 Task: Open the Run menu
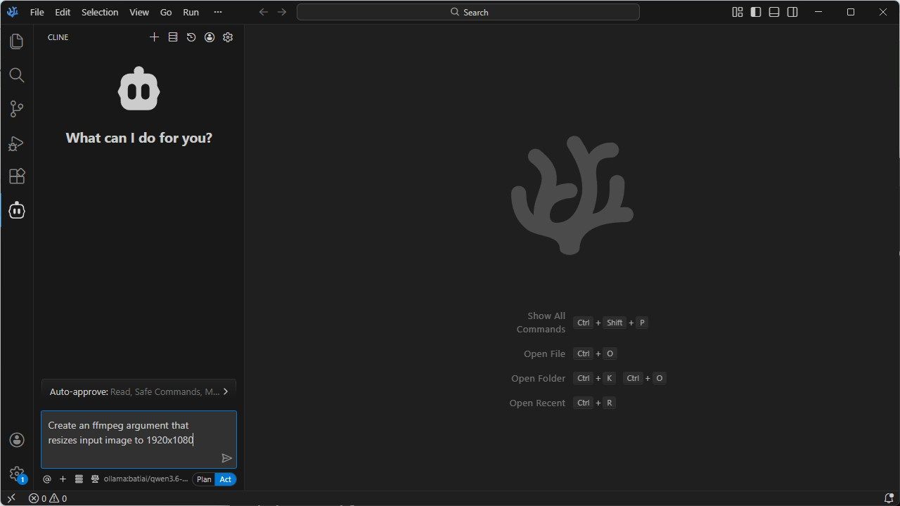tap(191, 12)
